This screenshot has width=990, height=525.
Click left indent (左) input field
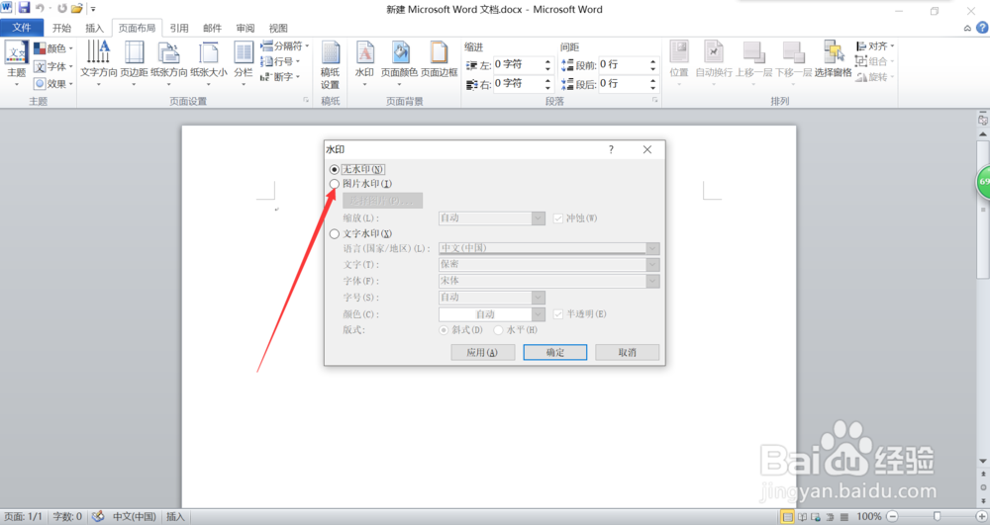(x=517, y=64)
